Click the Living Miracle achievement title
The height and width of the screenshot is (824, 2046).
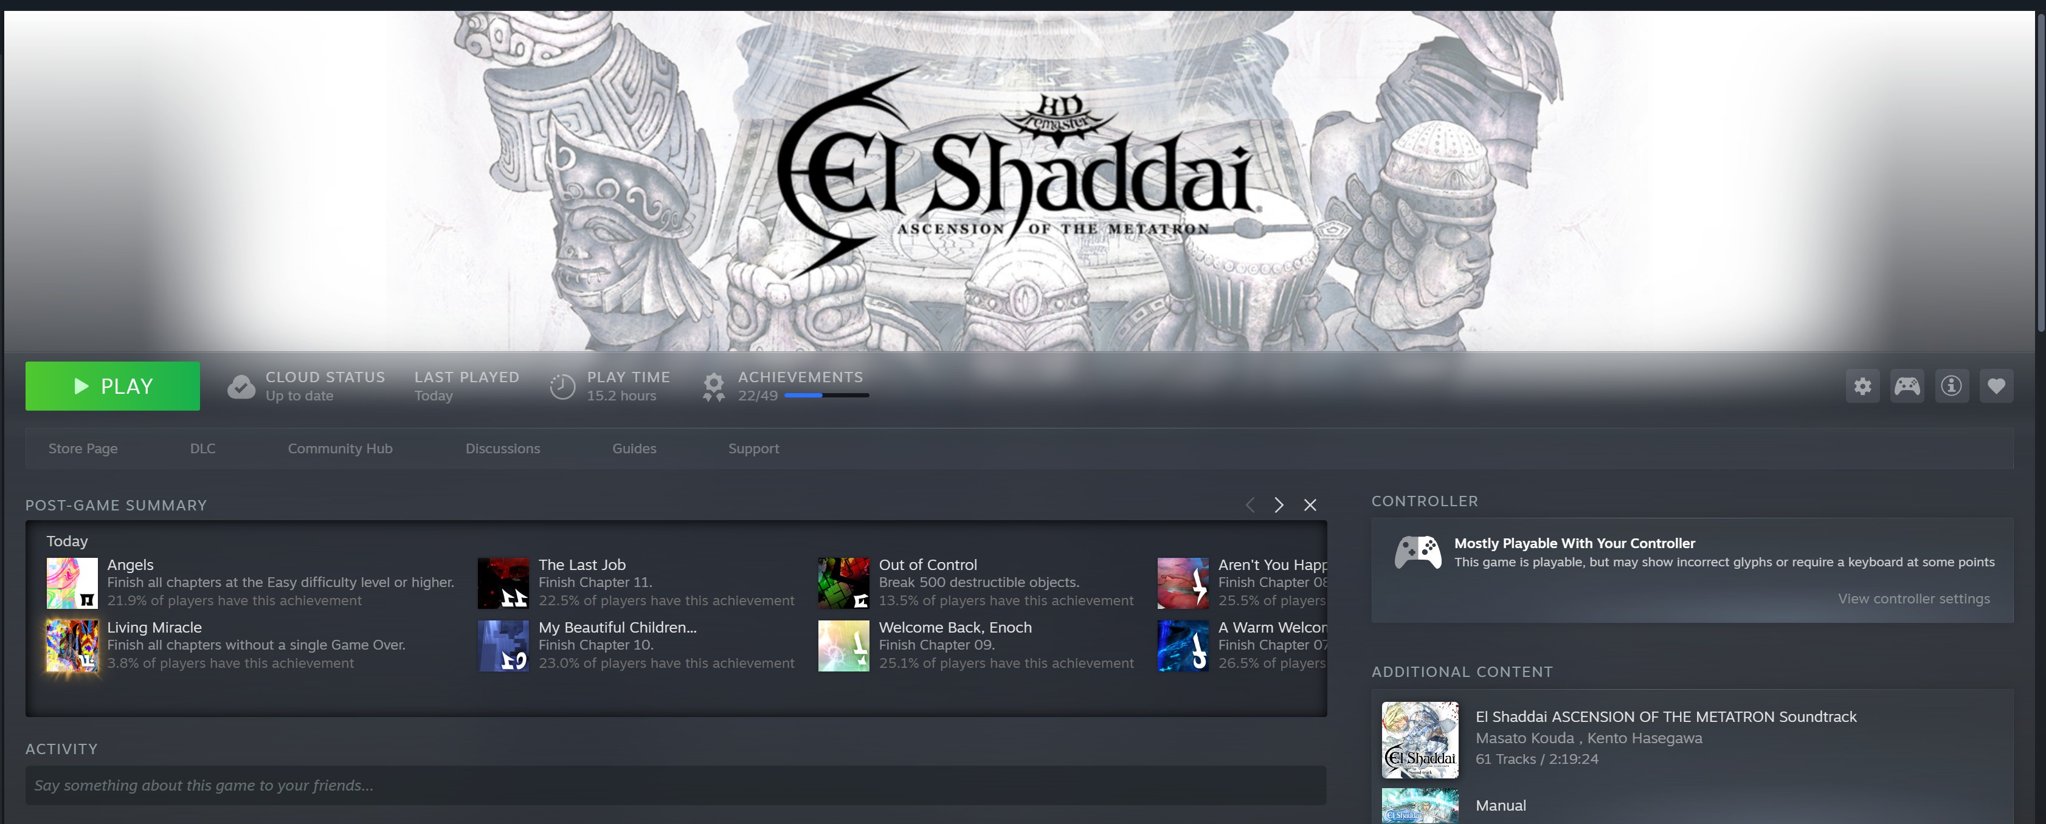point(154,627)
